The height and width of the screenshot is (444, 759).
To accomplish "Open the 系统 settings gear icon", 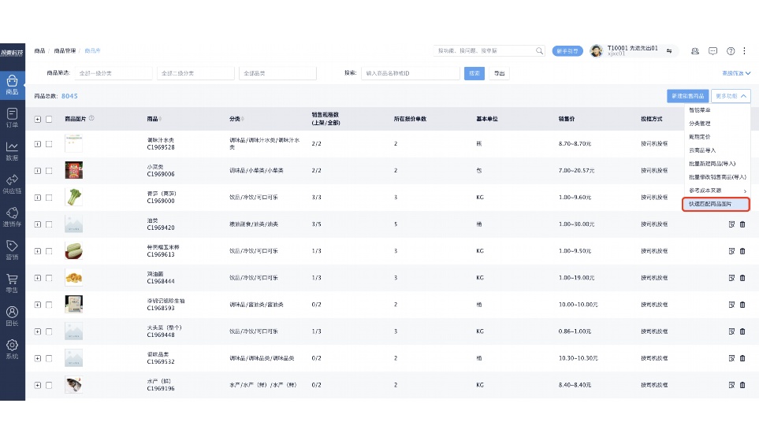I will pyautogui.click(x=12, y=348).
